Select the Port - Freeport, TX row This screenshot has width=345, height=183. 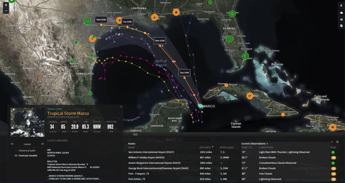pyautogui.click(x=233, y=174)
